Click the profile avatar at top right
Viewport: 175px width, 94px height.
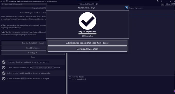pyautogui.click(x=174, y=4)
